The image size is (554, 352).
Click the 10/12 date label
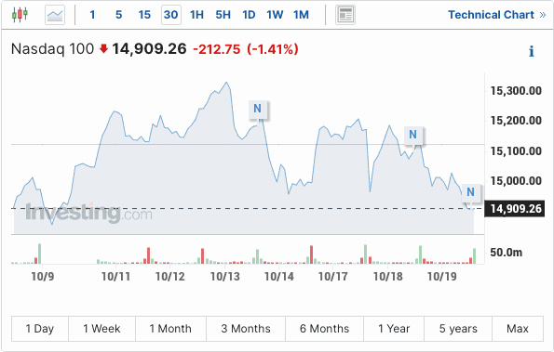(x=170, y=277)
